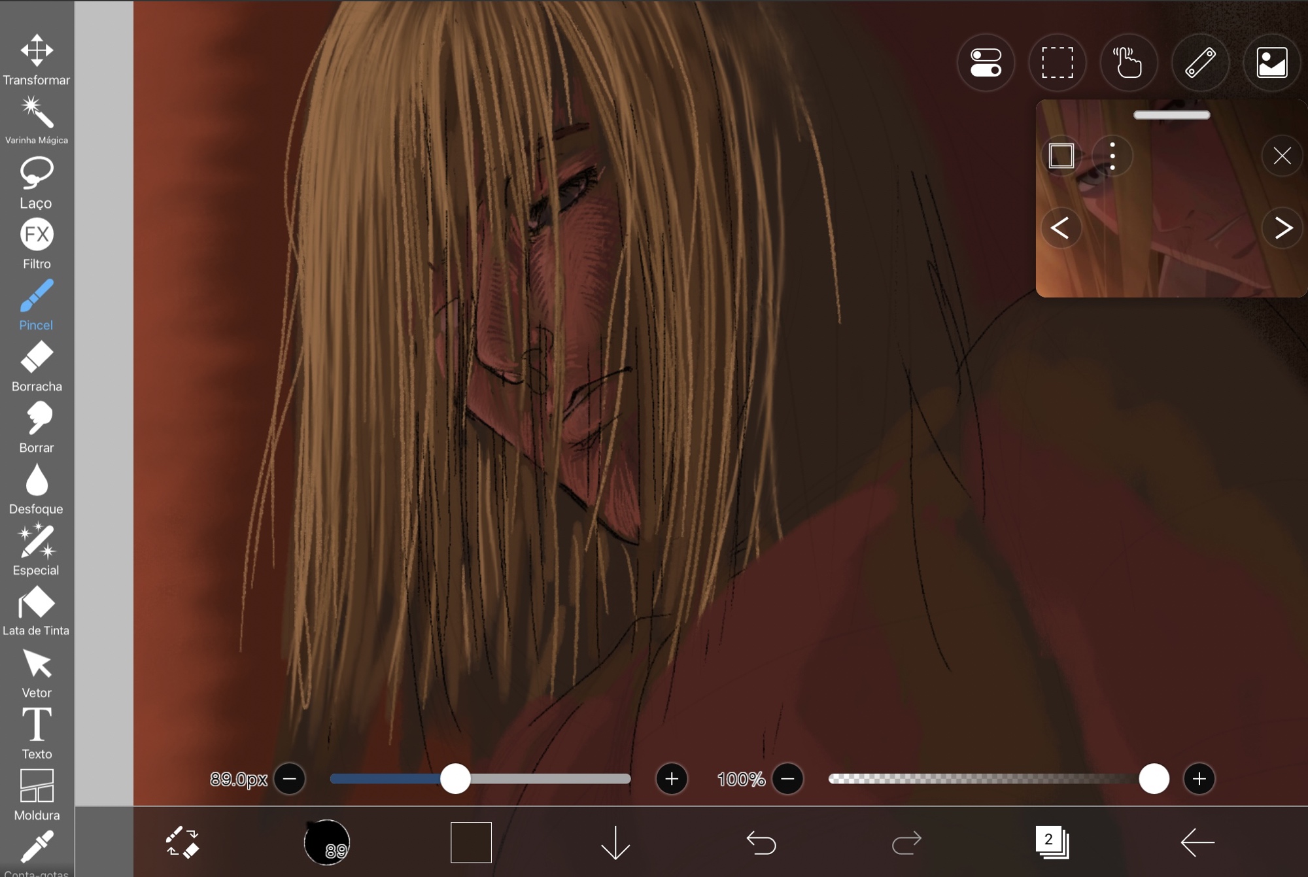This screenshot has height=877, width=1308.
Task: Select the Transformar tool
Action: 37,59
